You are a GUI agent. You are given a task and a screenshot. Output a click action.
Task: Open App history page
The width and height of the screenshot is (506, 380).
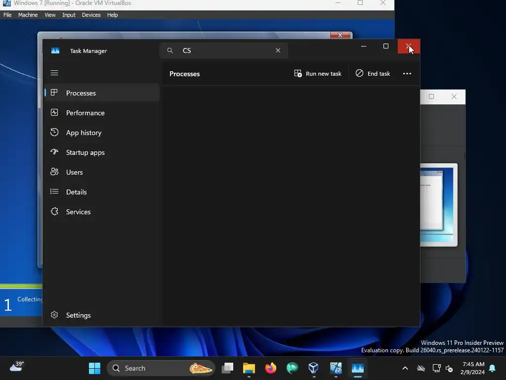click(x=102, y=133)
